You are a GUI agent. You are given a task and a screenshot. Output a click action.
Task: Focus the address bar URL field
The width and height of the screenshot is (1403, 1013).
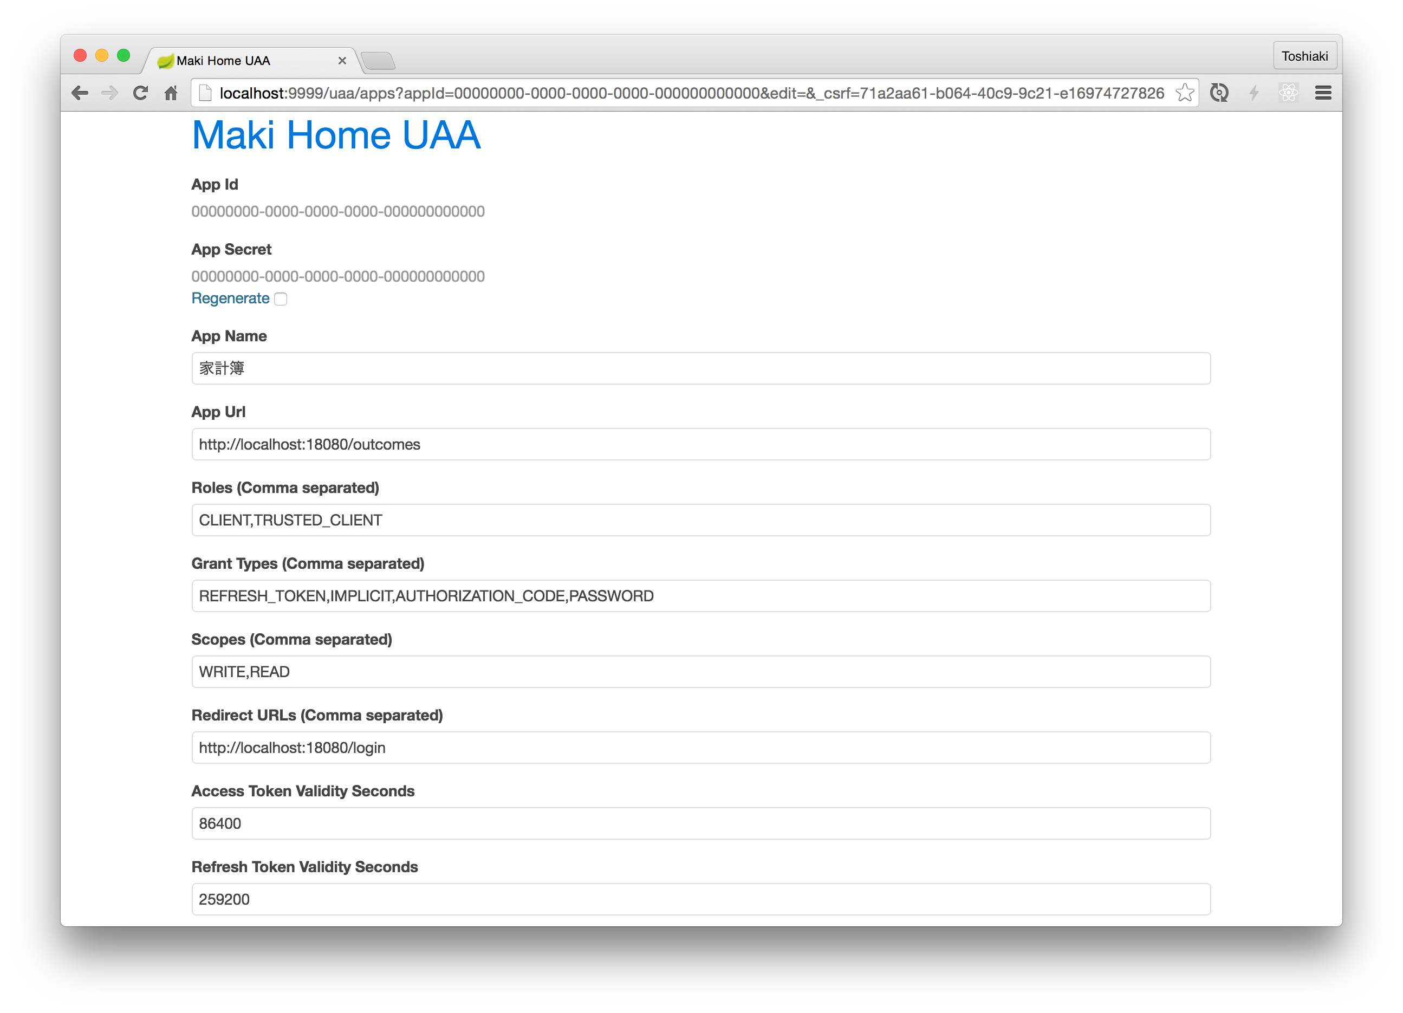coord(680,93)
